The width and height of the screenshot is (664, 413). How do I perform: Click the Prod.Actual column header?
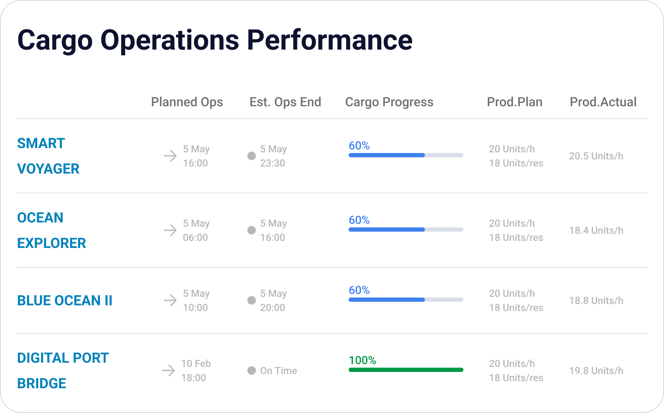click(x=603, y=102)
